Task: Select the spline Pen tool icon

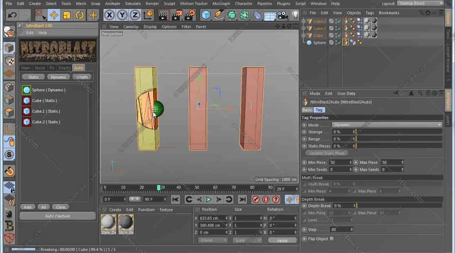Action: (219, 15)
